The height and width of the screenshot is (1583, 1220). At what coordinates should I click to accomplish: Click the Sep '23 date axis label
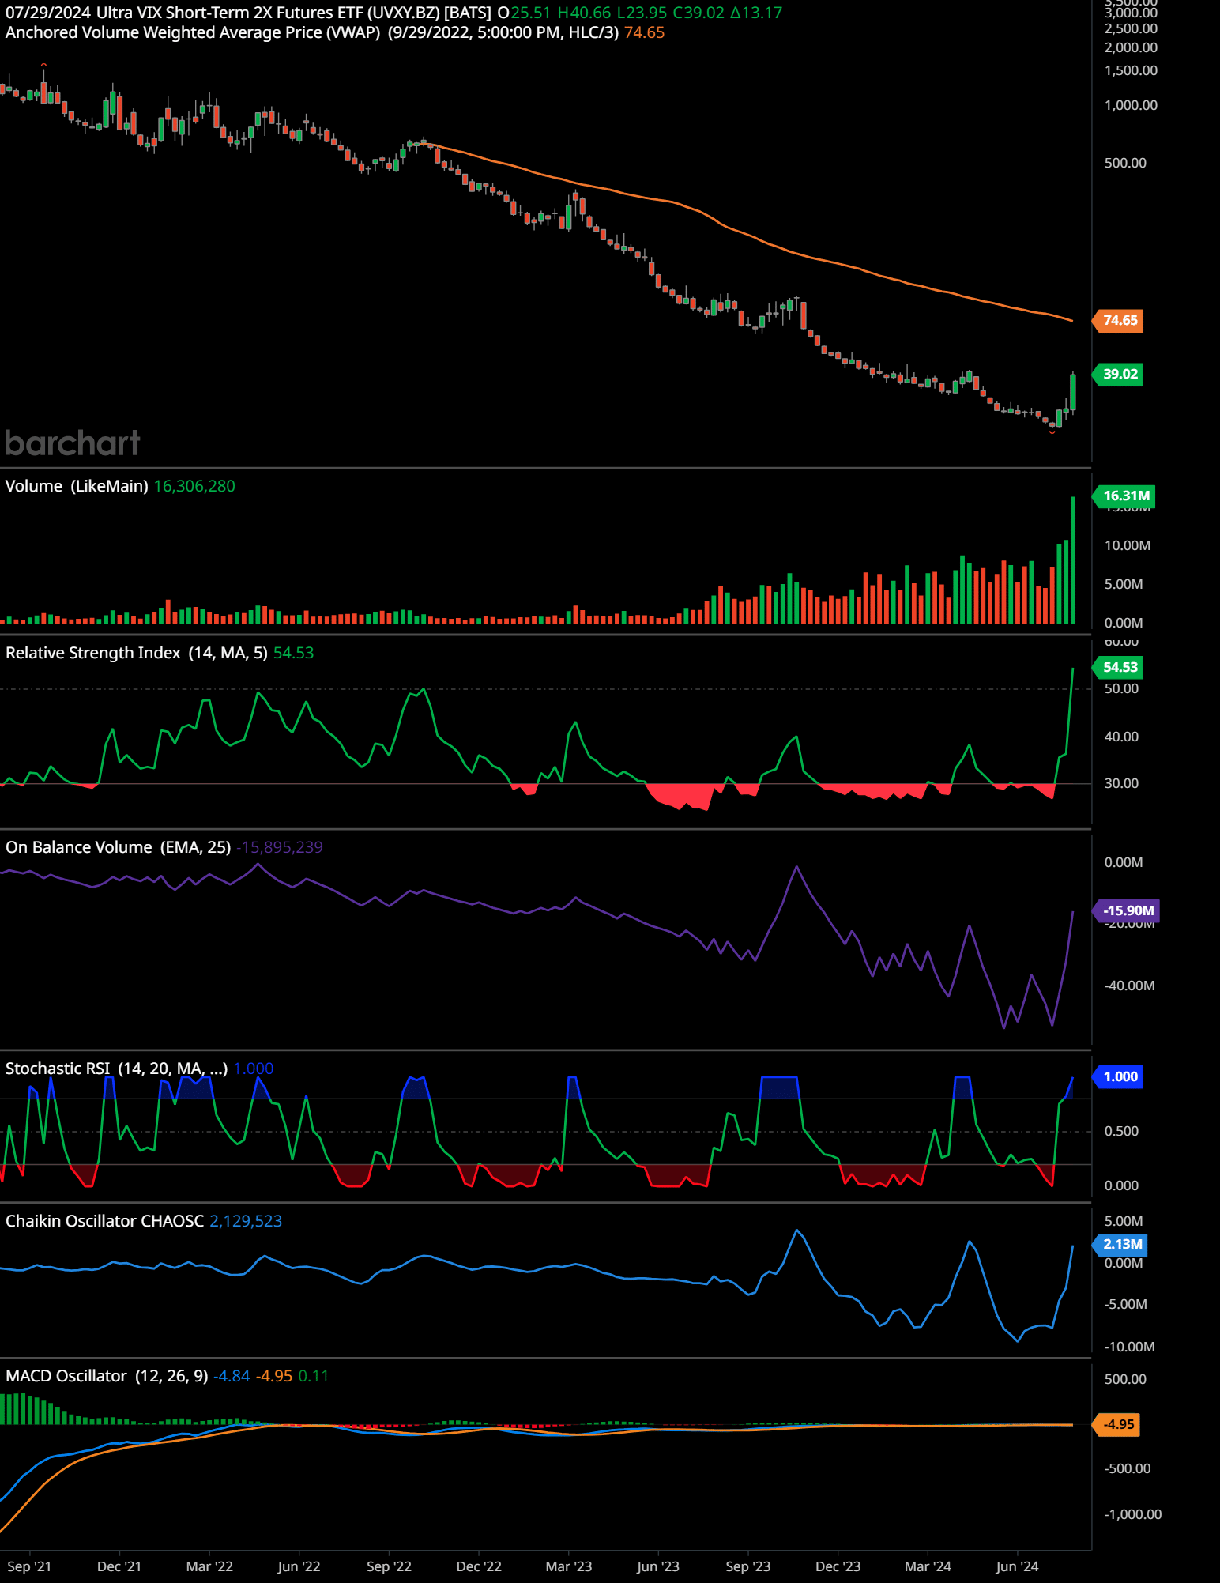(x=748, y=1567)
